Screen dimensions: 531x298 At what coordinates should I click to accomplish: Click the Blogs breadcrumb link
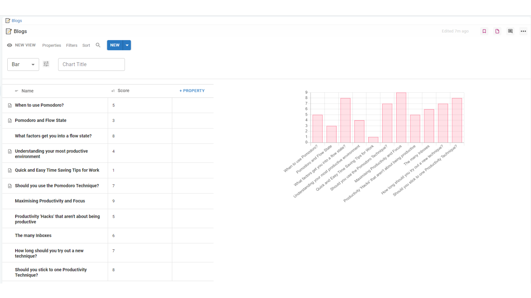coord(17,21)
